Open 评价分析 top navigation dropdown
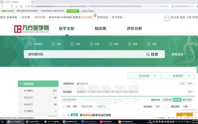This screenshot has height=124, width=198. pyautogui.click(x=40, y=17)
